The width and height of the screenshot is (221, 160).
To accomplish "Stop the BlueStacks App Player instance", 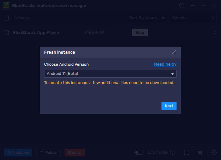I will tap(140, 32).
